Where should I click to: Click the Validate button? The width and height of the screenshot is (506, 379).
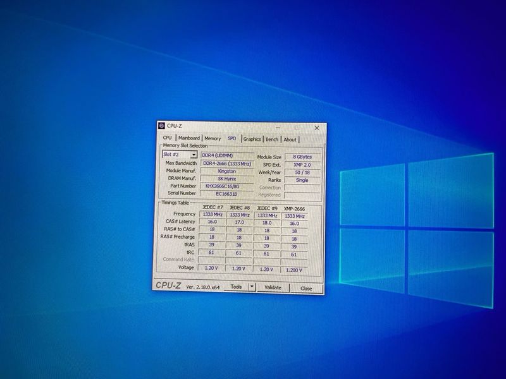point(273,287)
